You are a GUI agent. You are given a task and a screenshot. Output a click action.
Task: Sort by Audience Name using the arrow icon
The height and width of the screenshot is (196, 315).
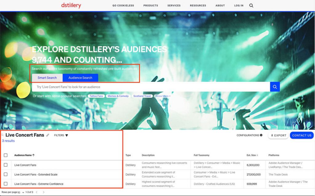click(34, 155)
